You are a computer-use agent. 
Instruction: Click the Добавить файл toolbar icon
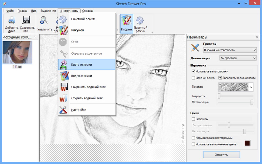pos(12,20)
